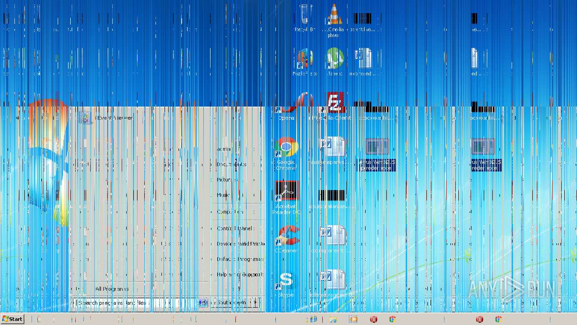Launch the FileZilla Client shortcut
Viewport: 577px width, 325px height.
tap(334, 107)
